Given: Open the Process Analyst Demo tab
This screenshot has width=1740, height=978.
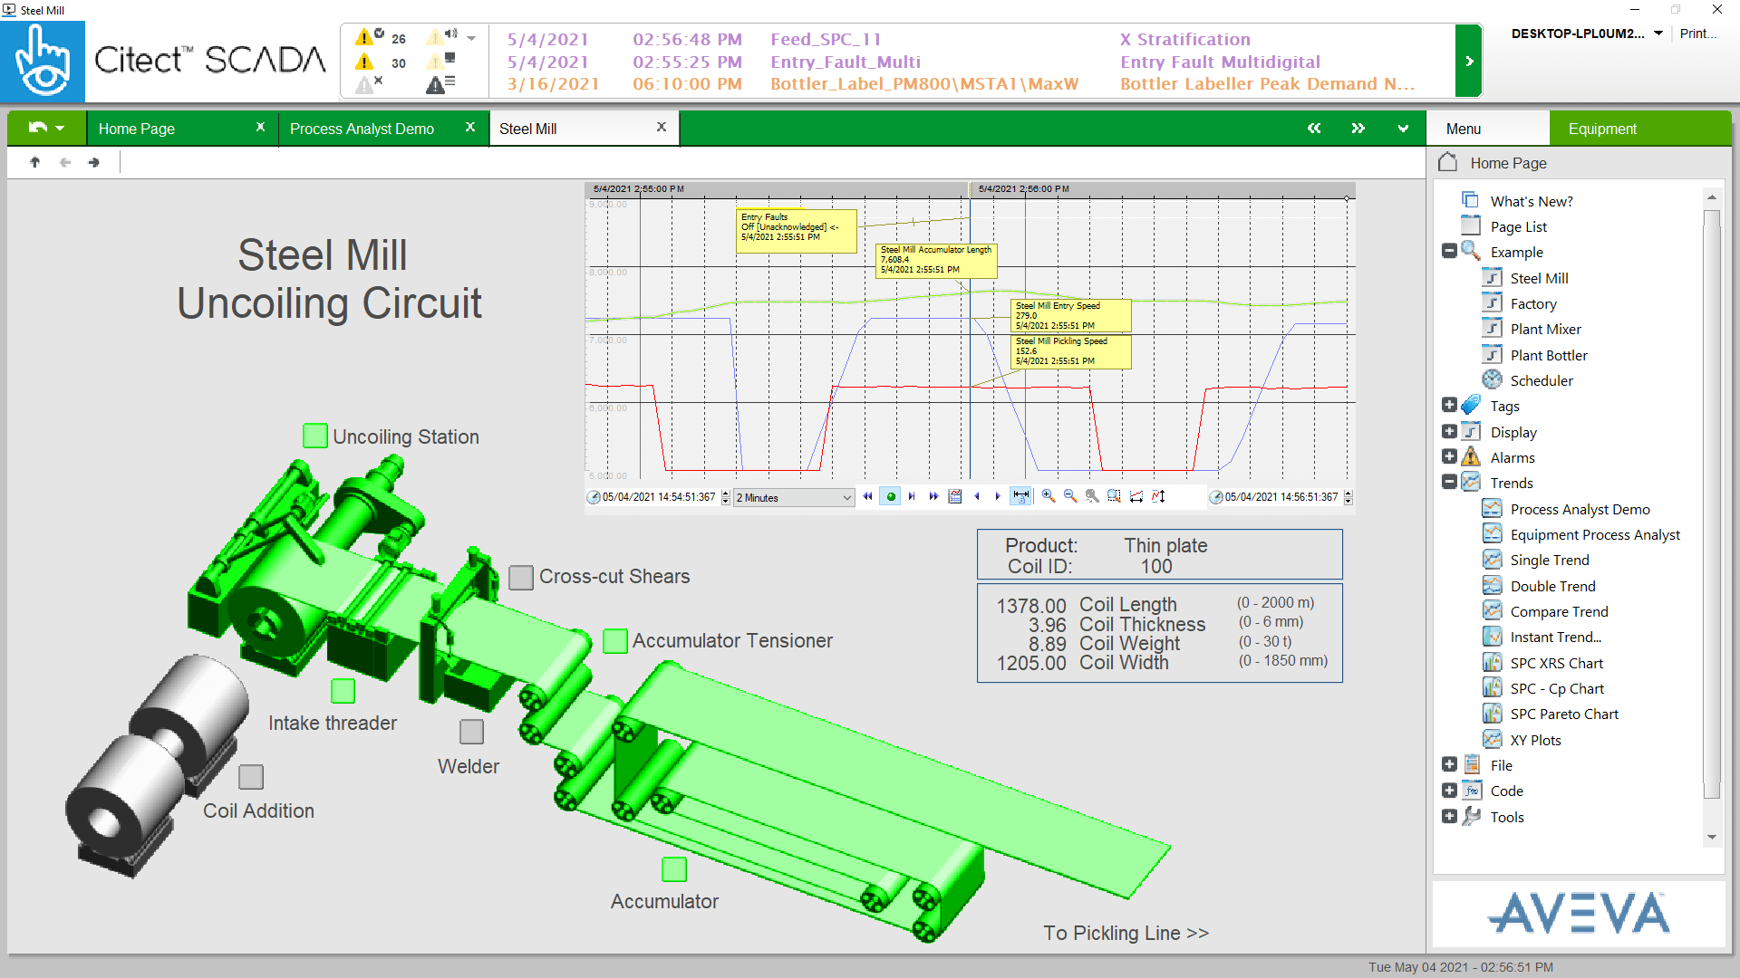Looking at the screenshot, I should pyautogui.click(x=361, y=129).
